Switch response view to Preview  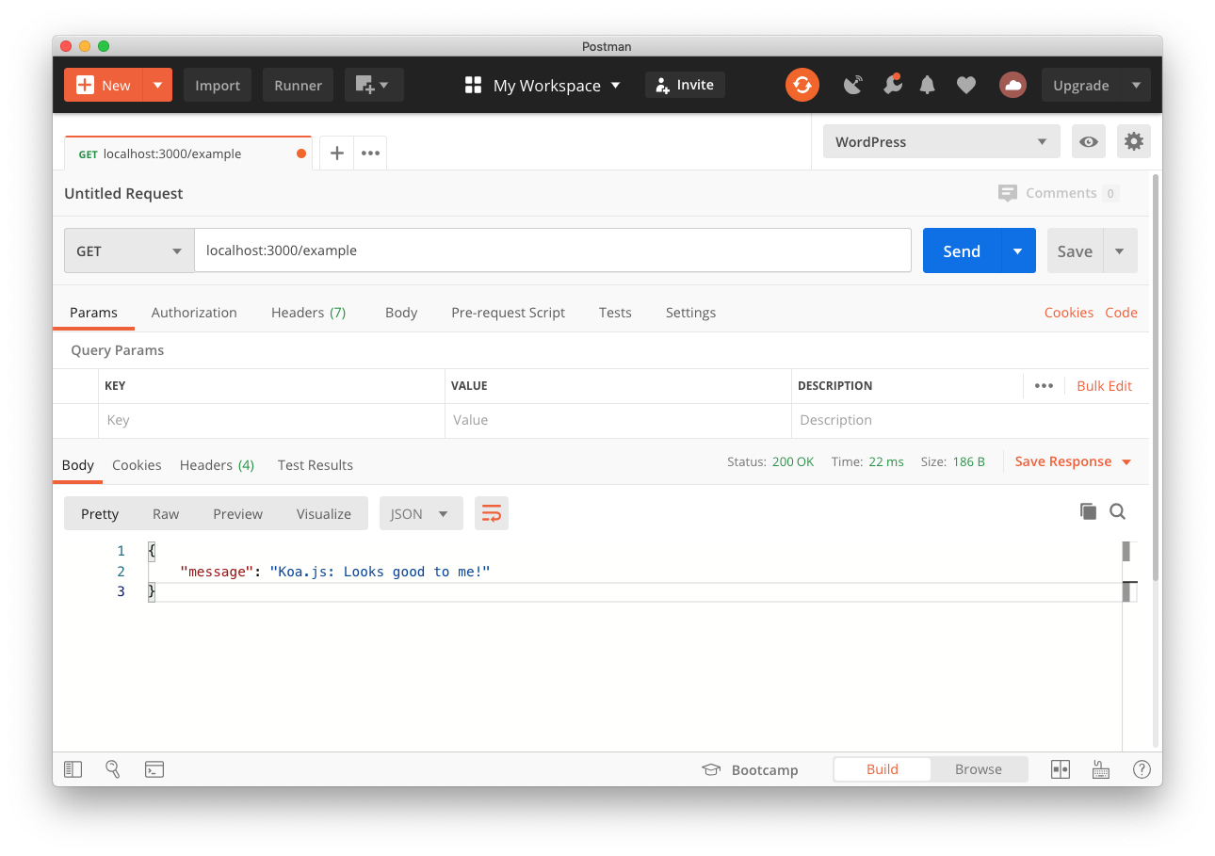click(237, 513)
